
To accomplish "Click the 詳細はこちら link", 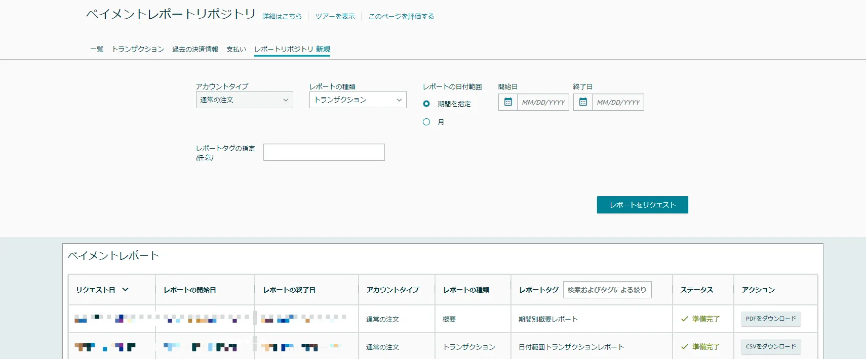I will [x=282, y=16].
